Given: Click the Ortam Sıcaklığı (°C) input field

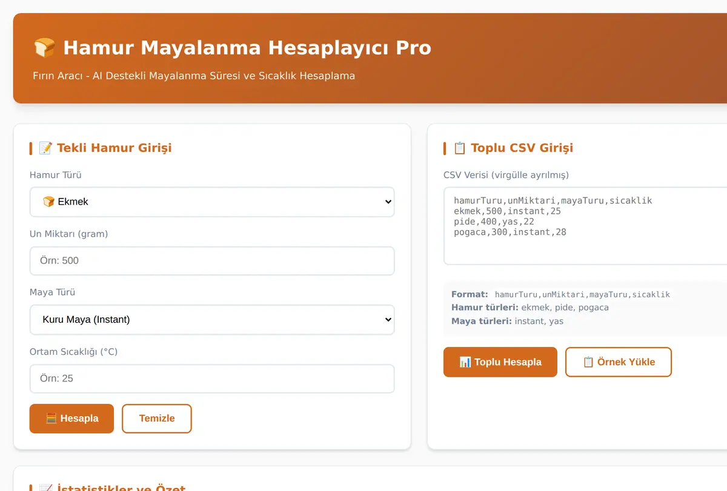Looking at the screenshot, I should 212,378.
